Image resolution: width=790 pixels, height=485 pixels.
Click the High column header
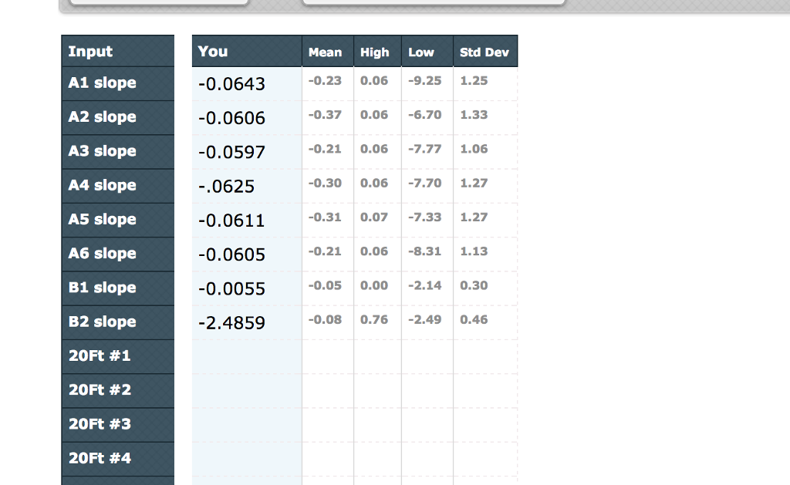(376, 52)
